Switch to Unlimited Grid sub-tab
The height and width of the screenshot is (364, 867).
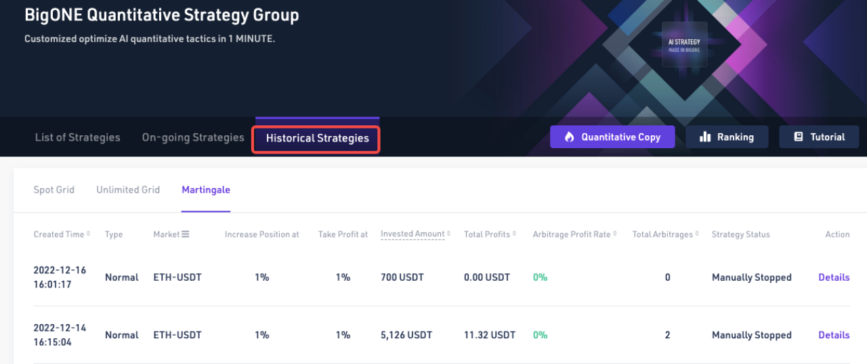point(128,189)
